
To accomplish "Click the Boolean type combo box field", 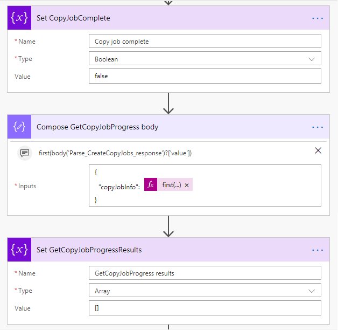I will coord(205,59).
